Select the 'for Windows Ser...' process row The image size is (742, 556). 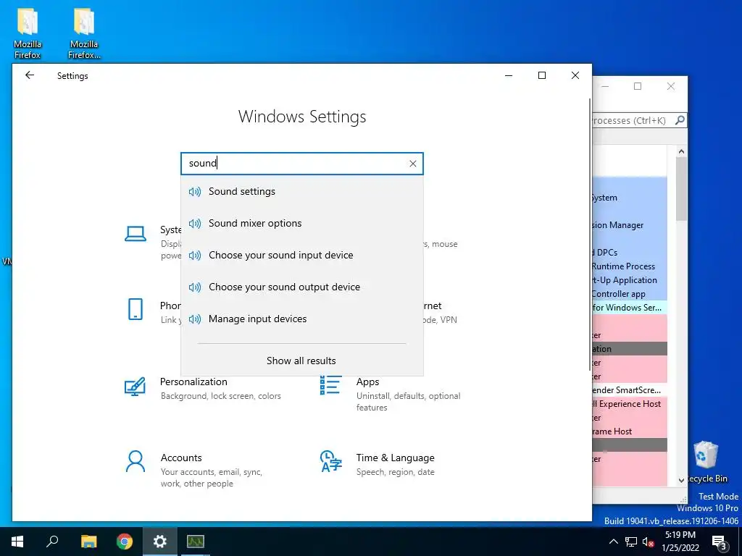pyautogui.click(x=630, y=307)
